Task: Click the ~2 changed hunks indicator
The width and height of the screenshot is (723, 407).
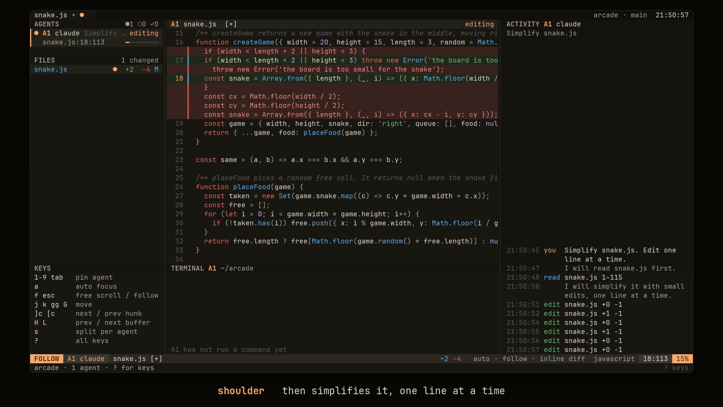Action: 444,359
